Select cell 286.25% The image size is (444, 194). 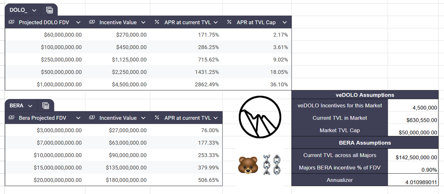click(186, 47)
